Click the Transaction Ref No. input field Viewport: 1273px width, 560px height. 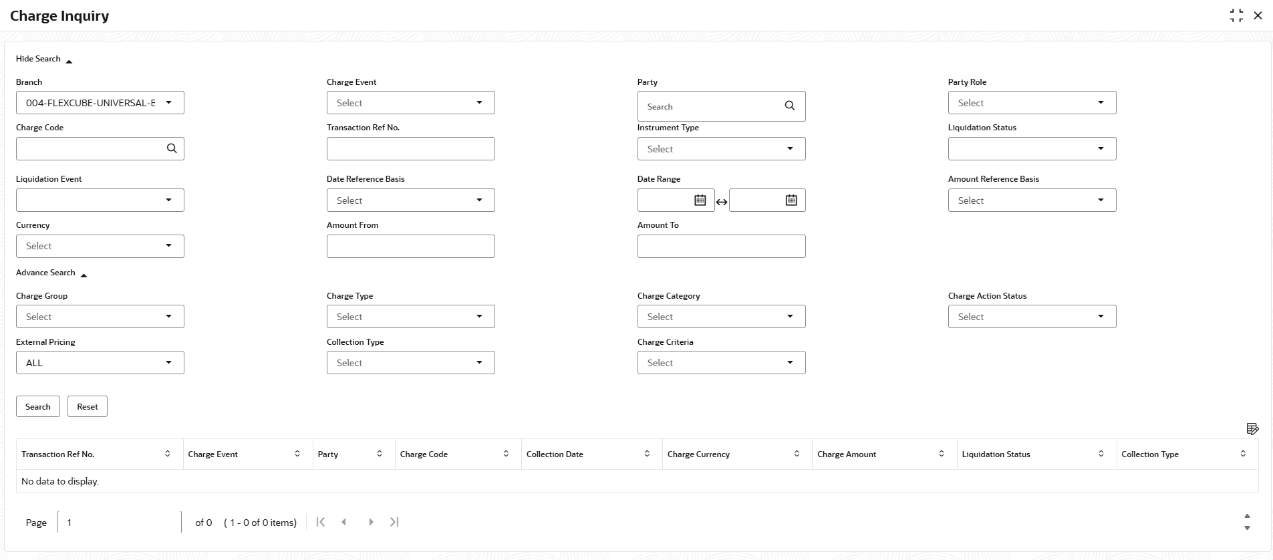click(410, 148)
